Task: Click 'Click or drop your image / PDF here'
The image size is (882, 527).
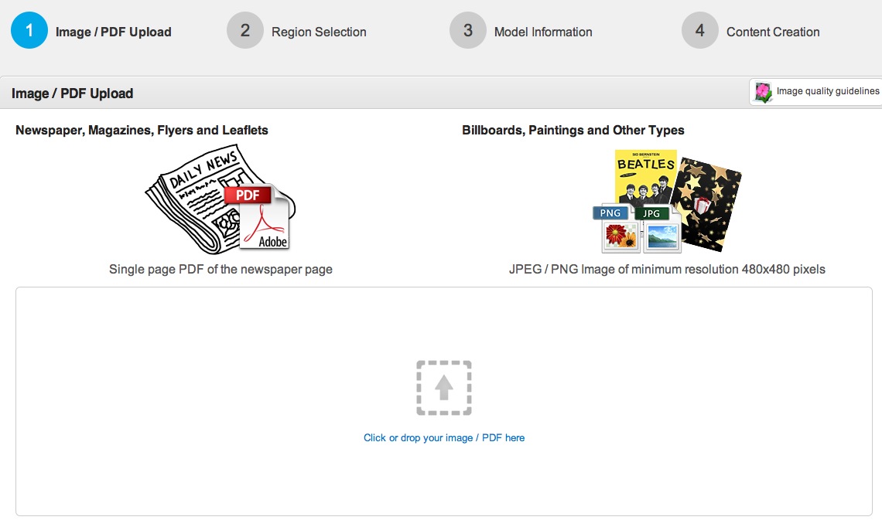Action: click(444, 437)
